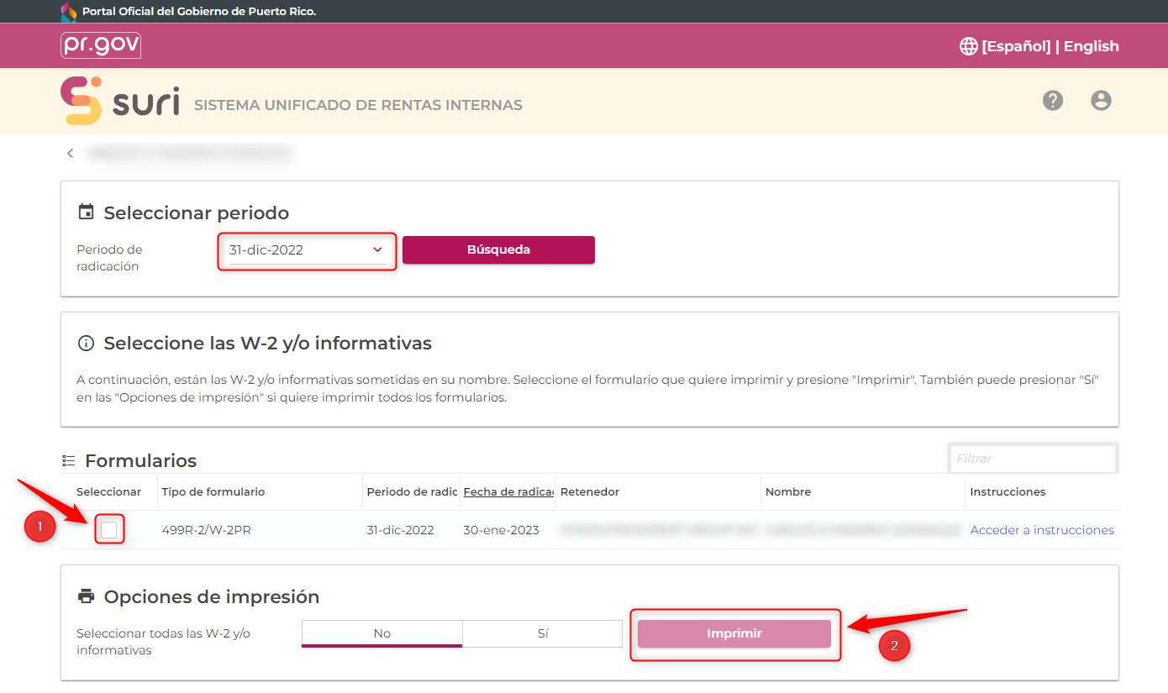Image resolution: width=1168 pixels, height=693 pixels.
Task: Open the user profile account icon
Action: (1101, 101)
